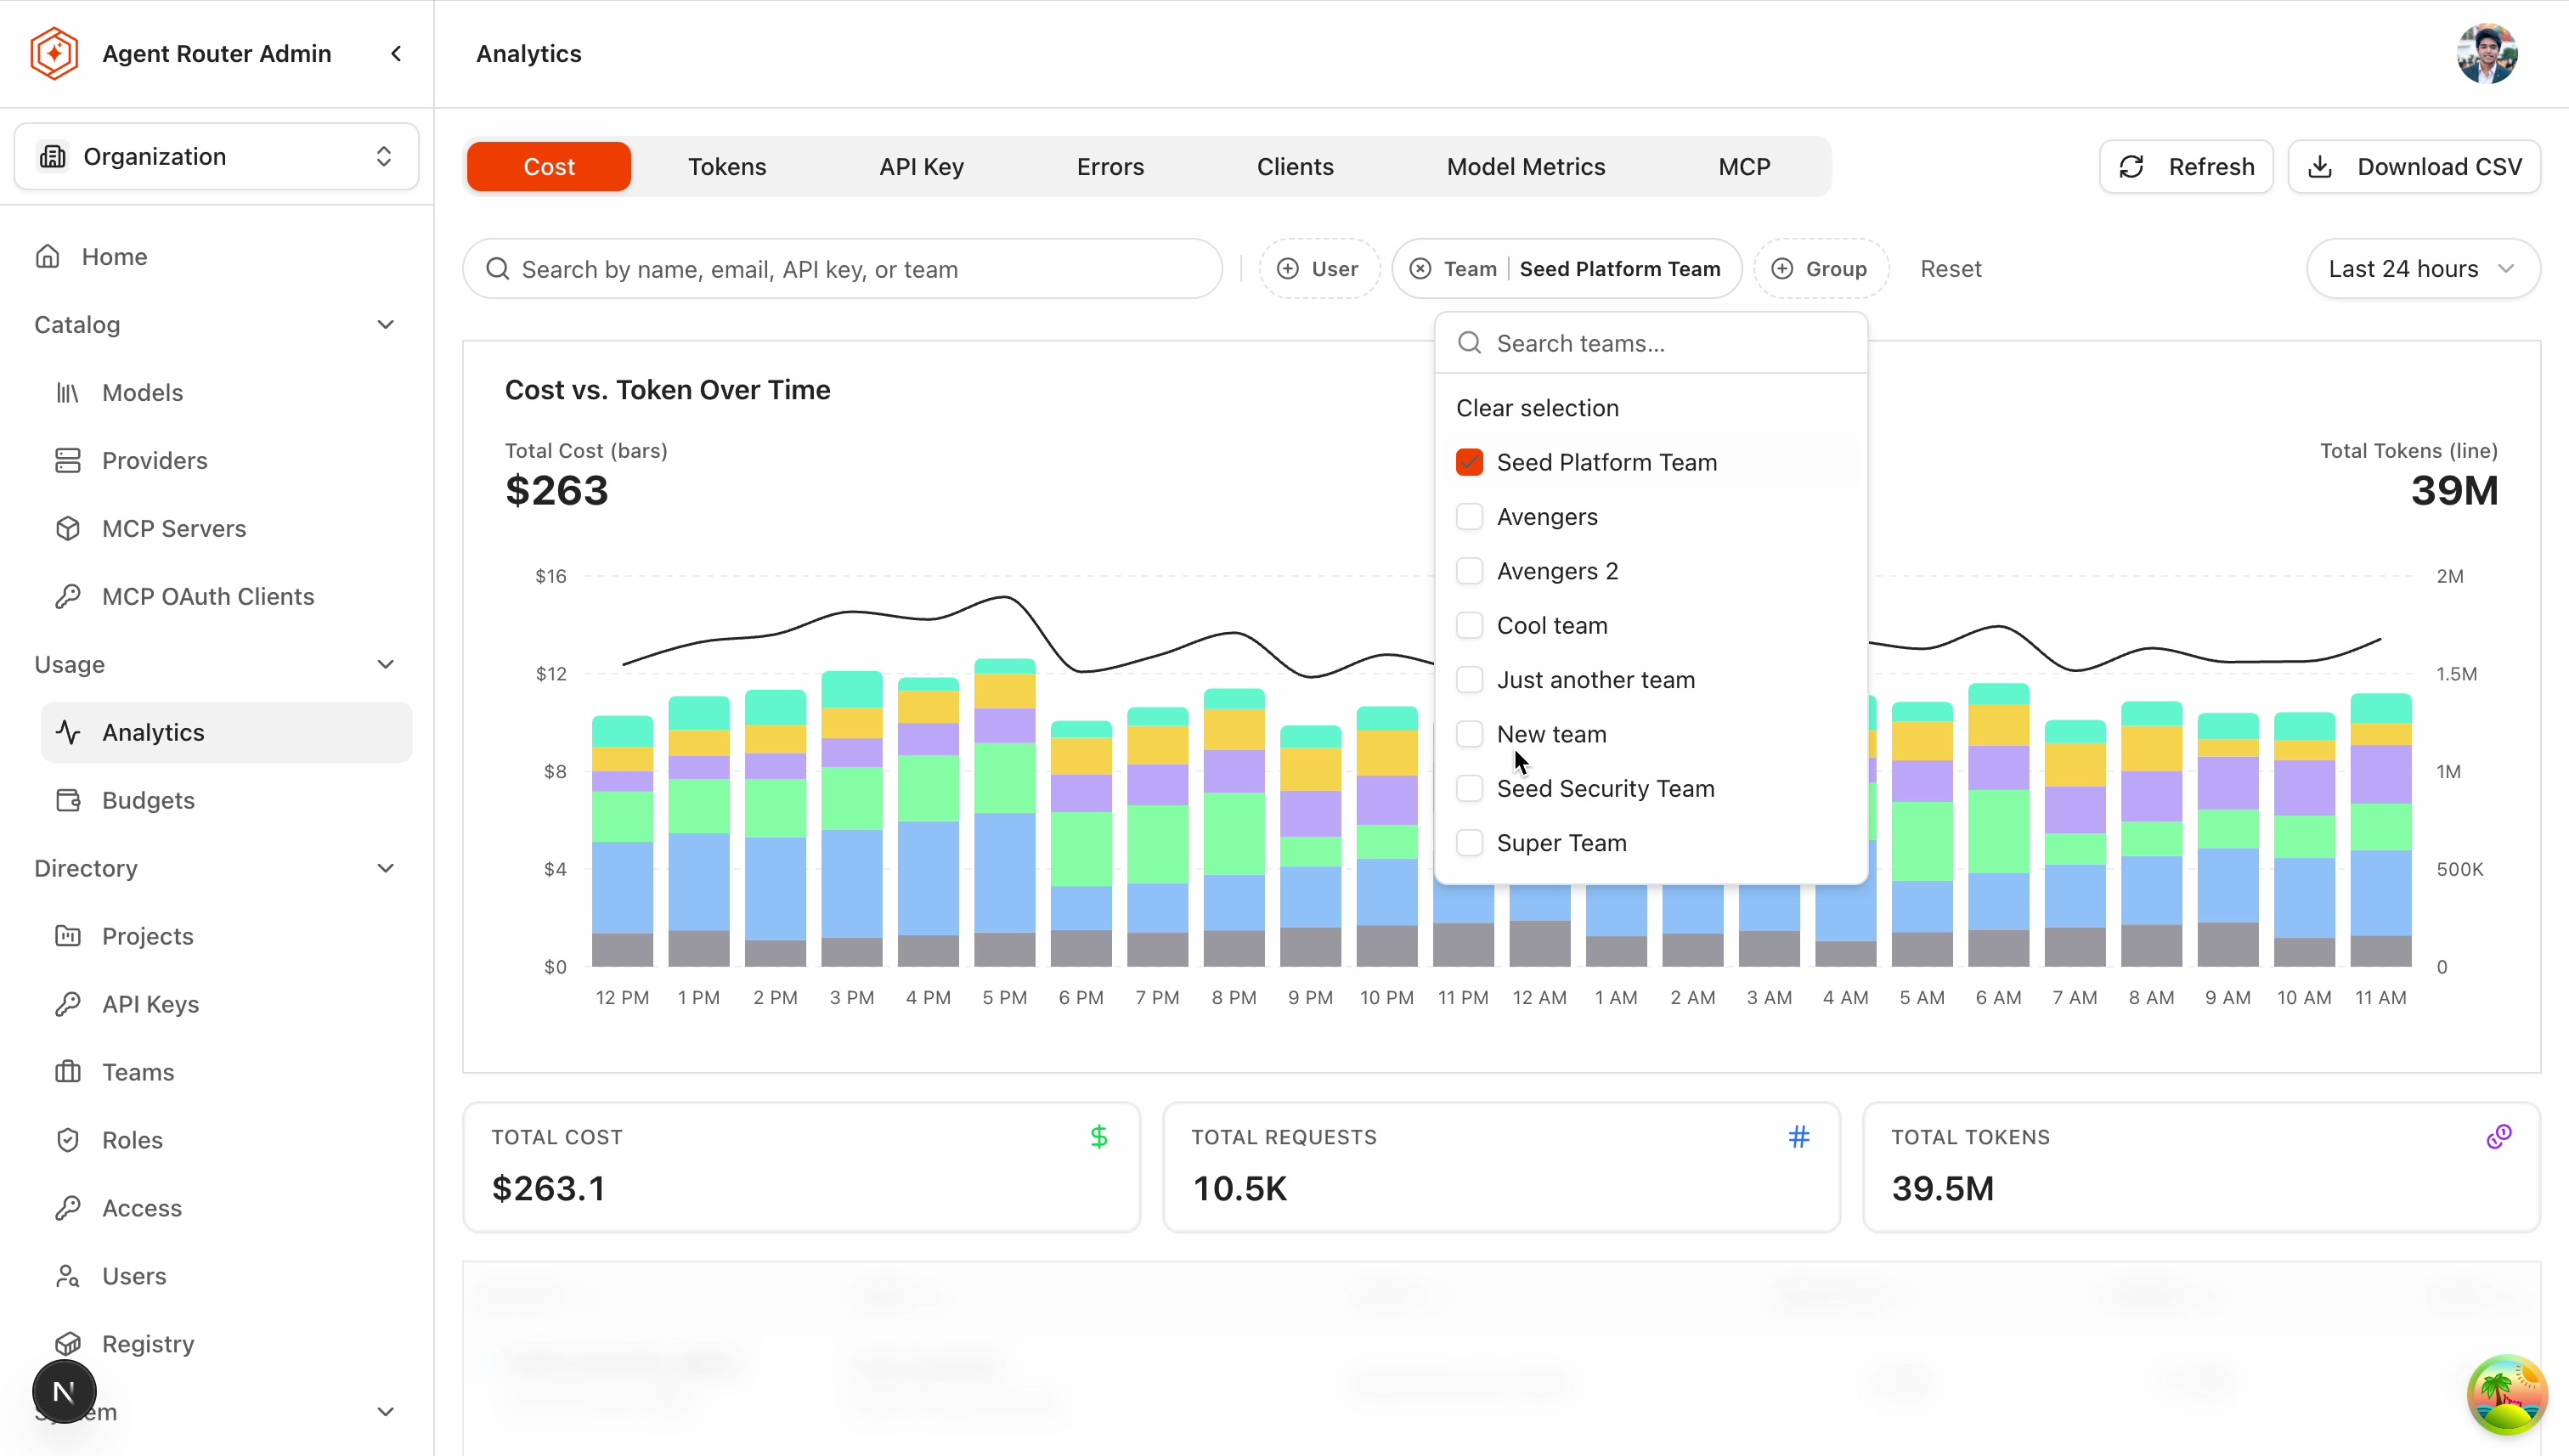Viewport: 2569px width, 1456px height.
Task: Click Reset to clear filters
Action: click(1950, 269)
